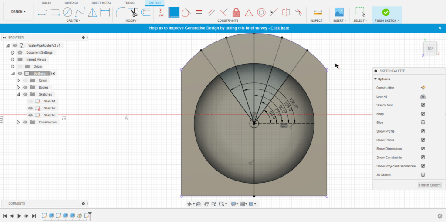Screen dimensions: 446x222
Task: Open the Design workspace dropdown
Action: click(x=18, y=12)
